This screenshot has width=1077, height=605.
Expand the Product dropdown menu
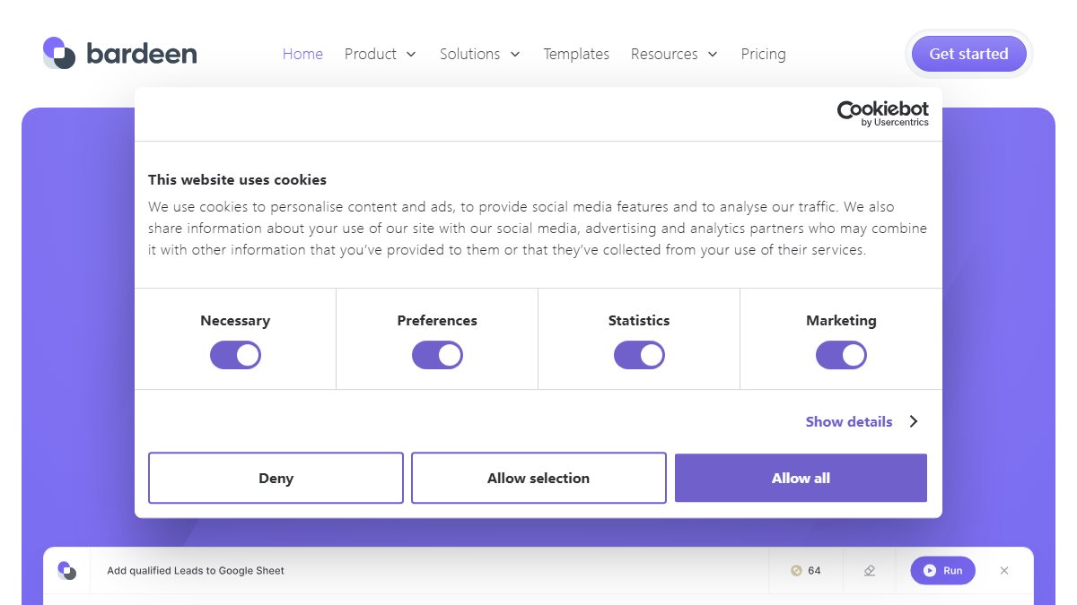coord(381,54)
